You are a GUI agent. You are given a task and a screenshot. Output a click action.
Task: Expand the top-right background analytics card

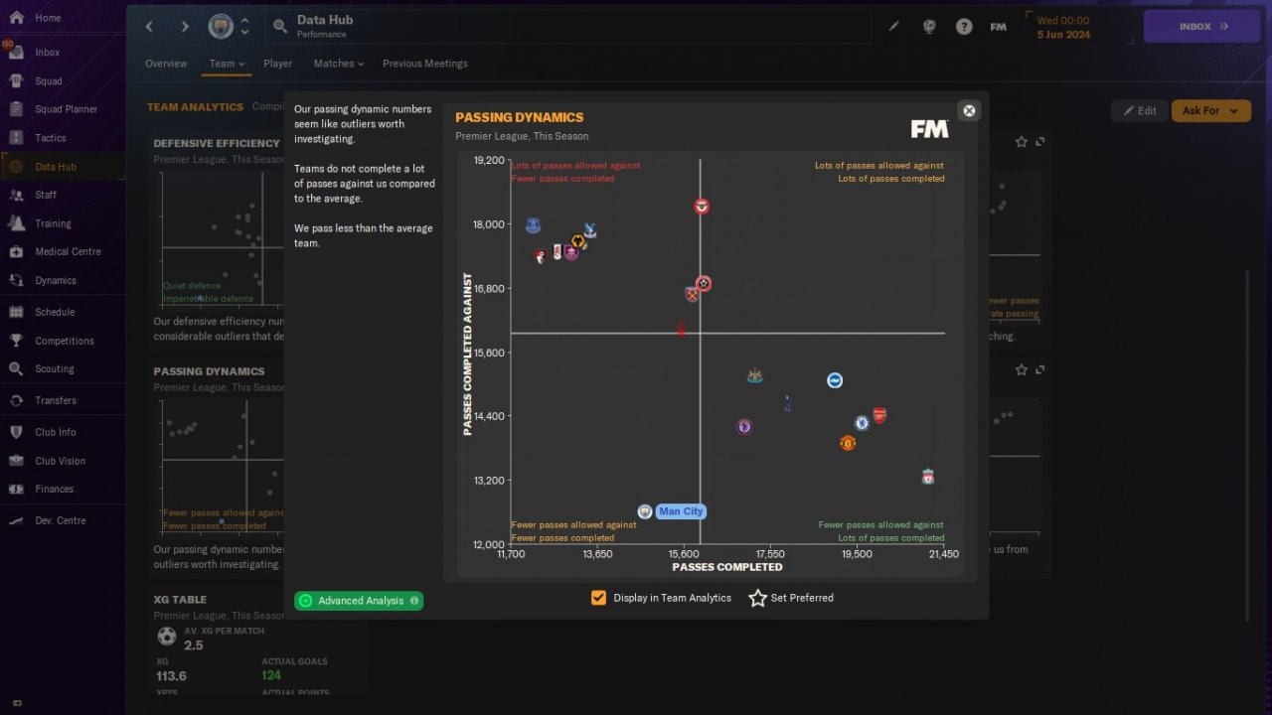(1040, 142)
